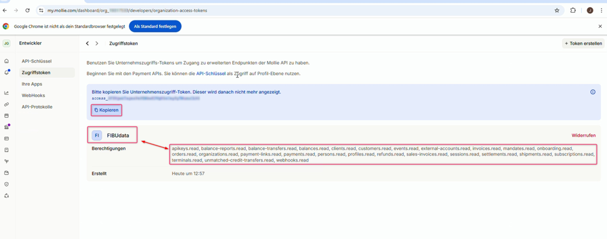Click the info icon in the blue banner
This screenshot has height=239, width=607.
592,92
